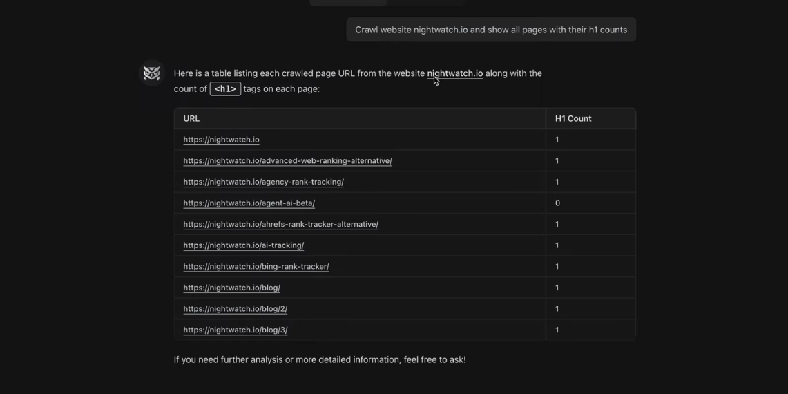The image size is (788, 394).
Task: Open the agent-ai-beta page link
Action: [x=249, y=203]
